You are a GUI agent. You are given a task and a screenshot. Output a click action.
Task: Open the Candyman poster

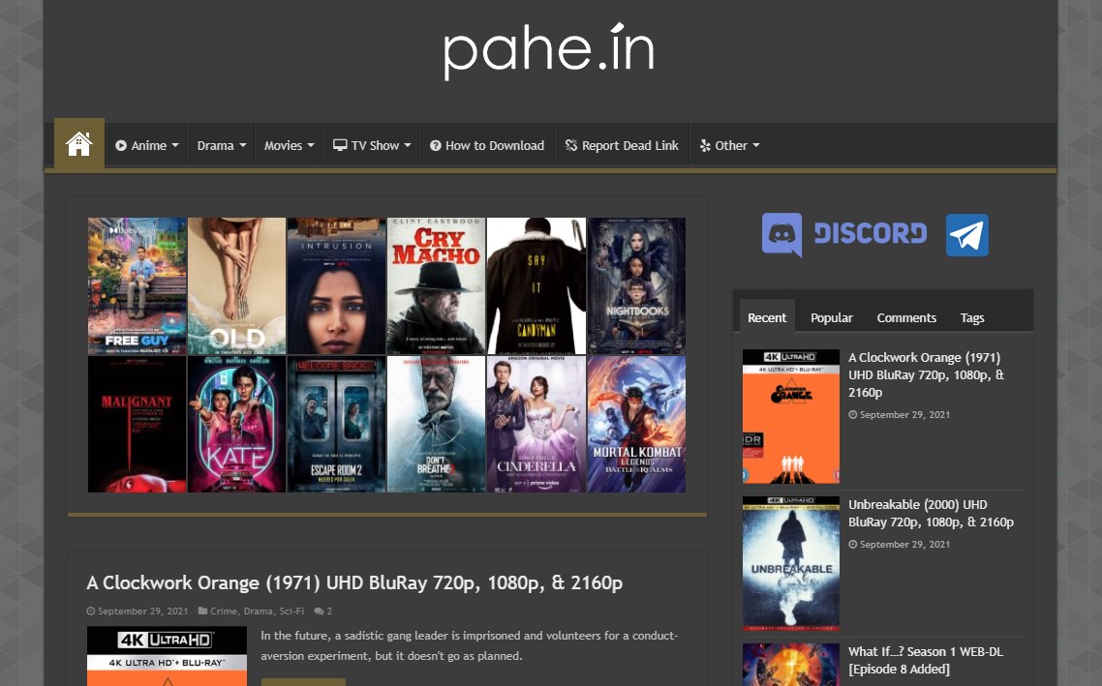click(536, 285)
